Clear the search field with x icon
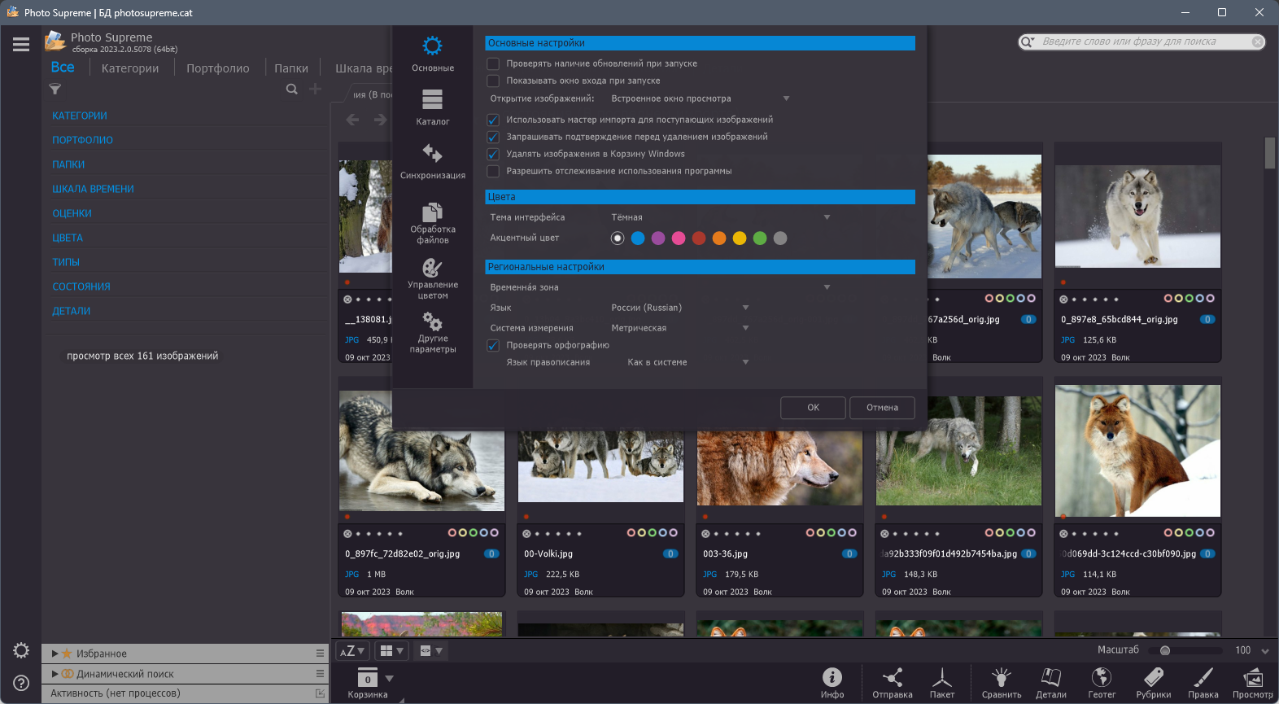The image size is (1279, 704). click(1257, 42)
